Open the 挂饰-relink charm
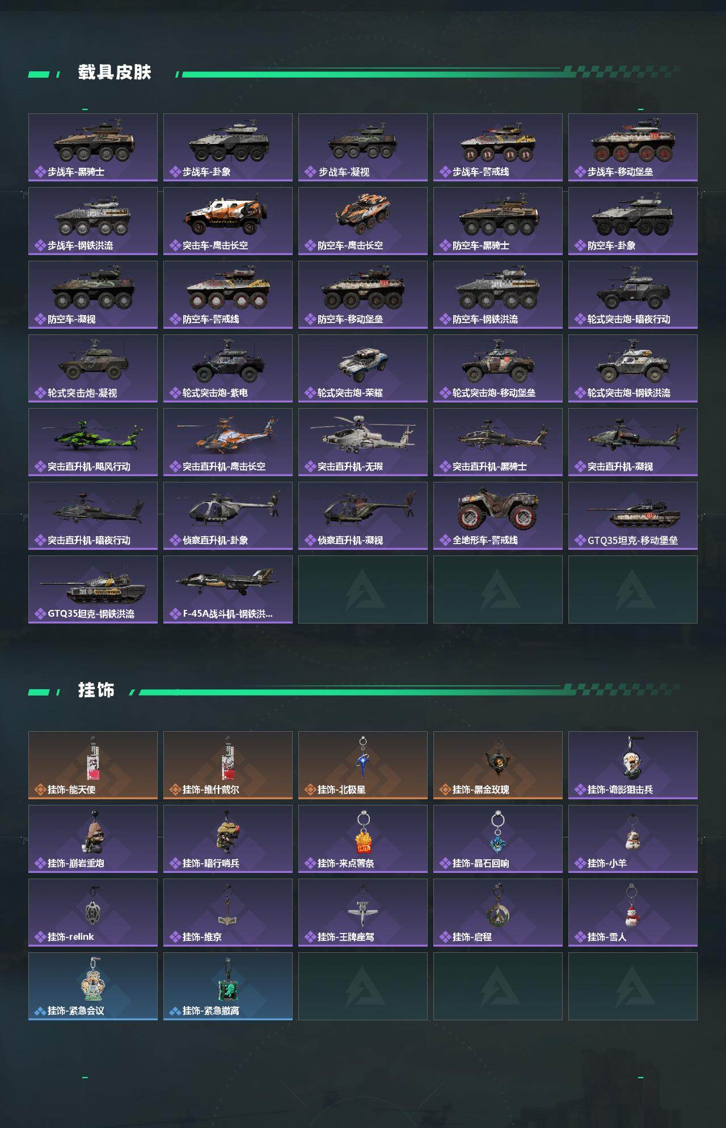This screenshot has height=1128, width=726. (x=93, y=913)
